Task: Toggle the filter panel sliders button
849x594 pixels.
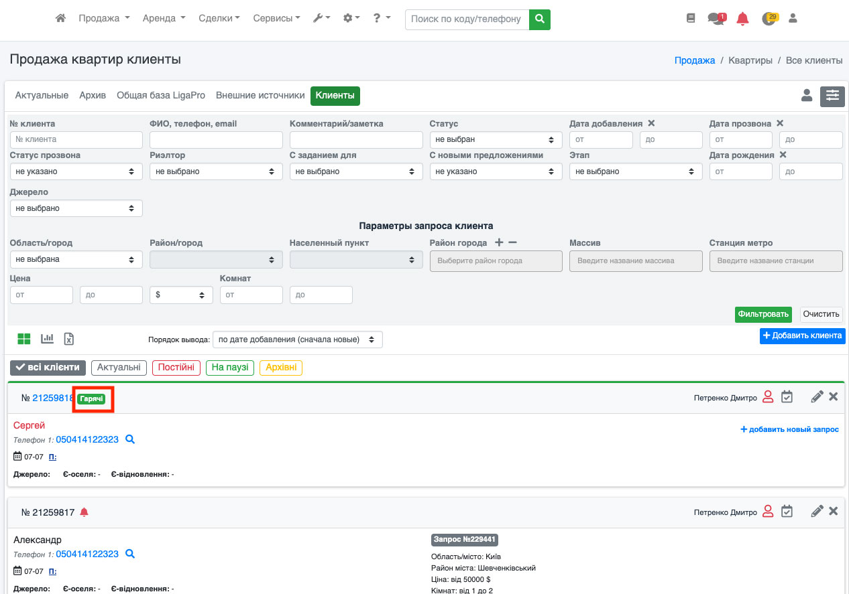Action: 832,96
